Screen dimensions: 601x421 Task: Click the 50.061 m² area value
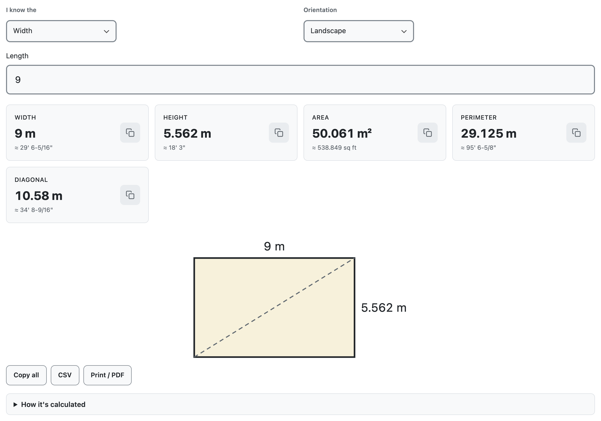click(342, 133)
